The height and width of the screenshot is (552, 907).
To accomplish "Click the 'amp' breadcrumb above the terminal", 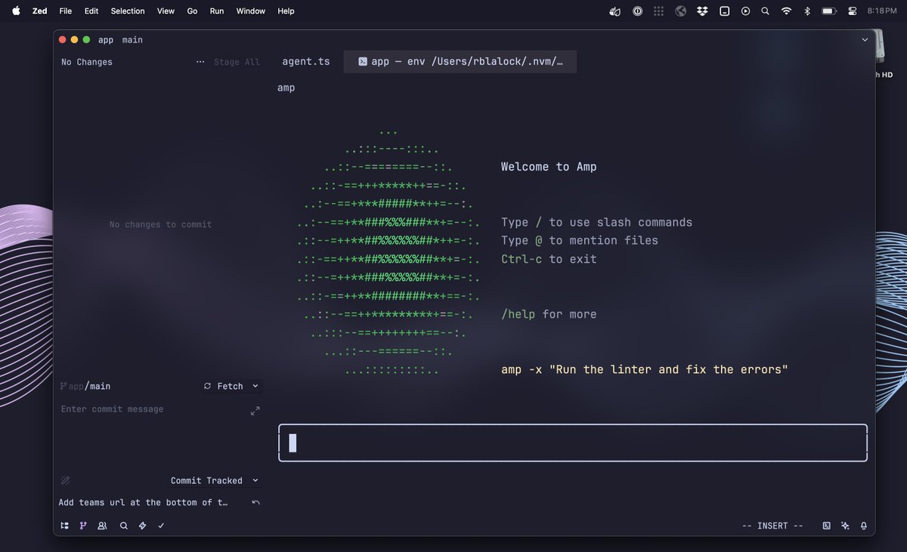I will 286,88.
